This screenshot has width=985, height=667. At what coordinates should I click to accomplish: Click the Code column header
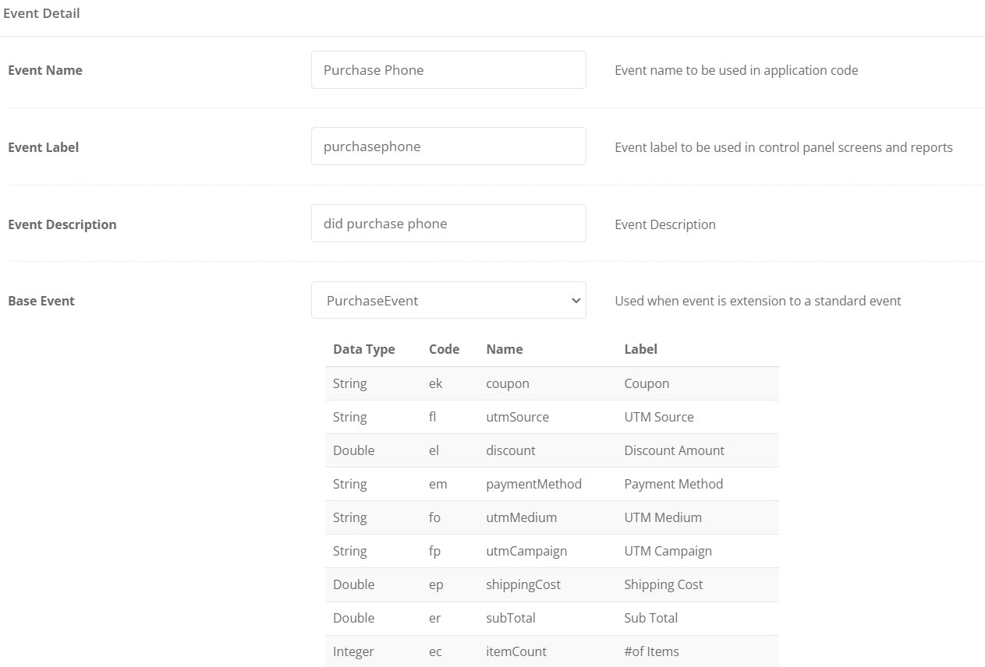click(x=444, y=349)
